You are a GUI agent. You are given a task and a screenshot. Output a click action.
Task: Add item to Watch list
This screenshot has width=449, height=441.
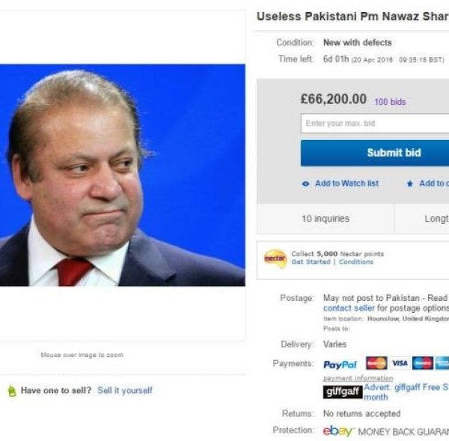click(x=346, y=183)
